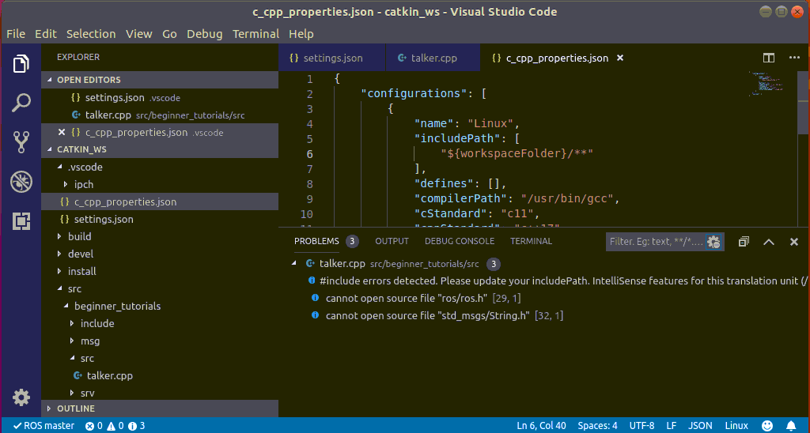This screenshot has width=810, height=433.
Task: Click the ROS master status item
Action: click(44, 426)
